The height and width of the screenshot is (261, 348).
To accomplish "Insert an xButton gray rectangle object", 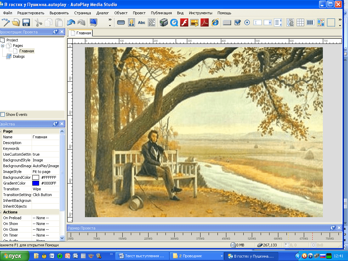I will point(227,22).
